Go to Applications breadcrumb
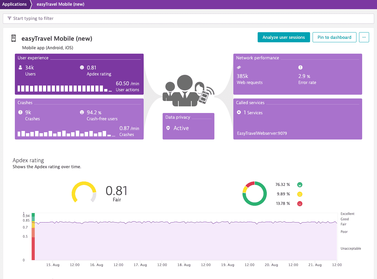Screen dimensions: 377x279 click(x=15, y=4)
